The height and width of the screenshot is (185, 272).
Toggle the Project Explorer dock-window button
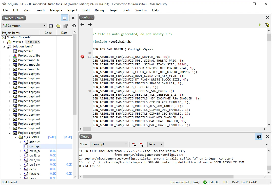65,18
